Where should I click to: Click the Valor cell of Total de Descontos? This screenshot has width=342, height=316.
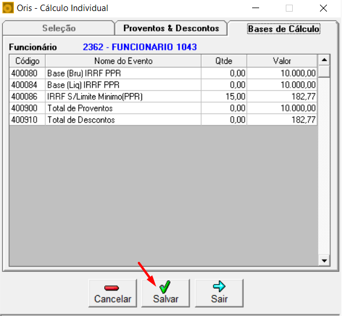tap(282, 120)
